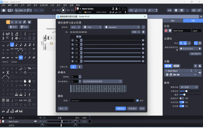Click the main Play button in transport
This screenshot has height=128, width=203.
click(x=63, y=10)
